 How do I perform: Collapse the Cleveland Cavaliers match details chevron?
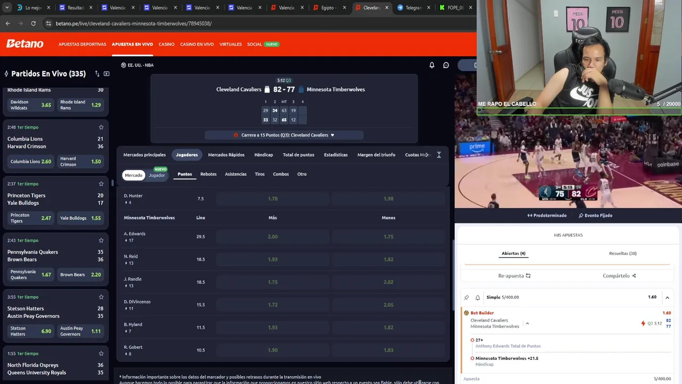tap(527, 323)
